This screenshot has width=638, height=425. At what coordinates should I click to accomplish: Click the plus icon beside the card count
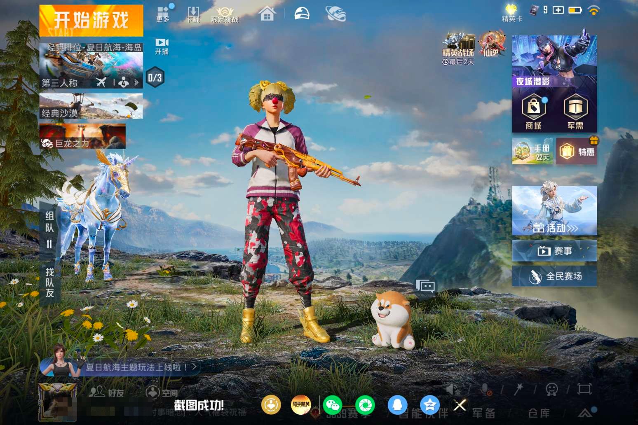coord(558,10)
